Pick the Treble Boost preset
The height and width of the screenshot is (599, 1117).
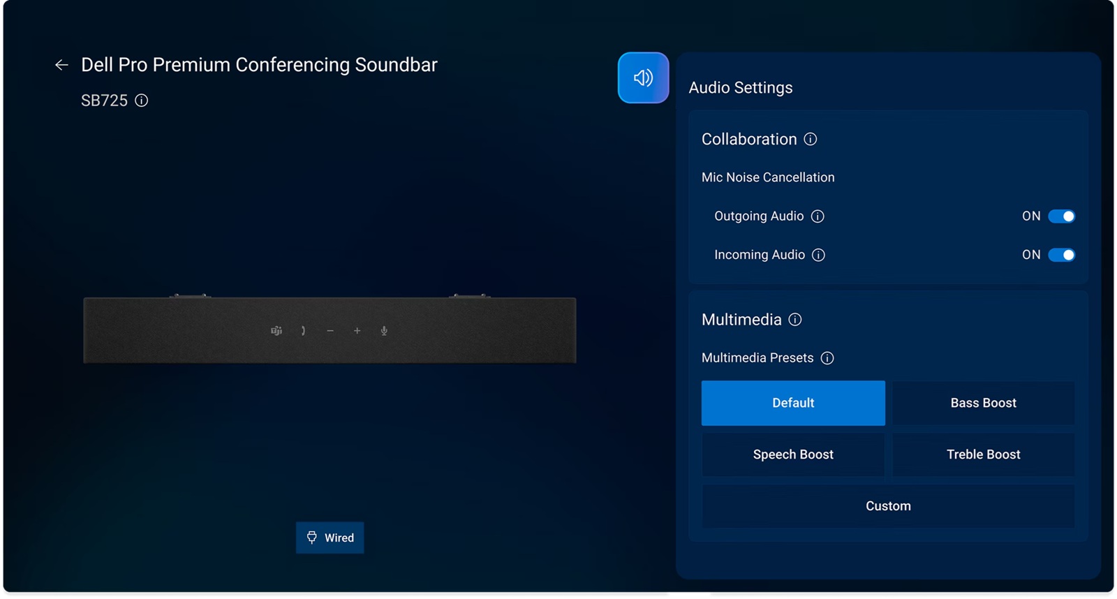pos(983,454)
